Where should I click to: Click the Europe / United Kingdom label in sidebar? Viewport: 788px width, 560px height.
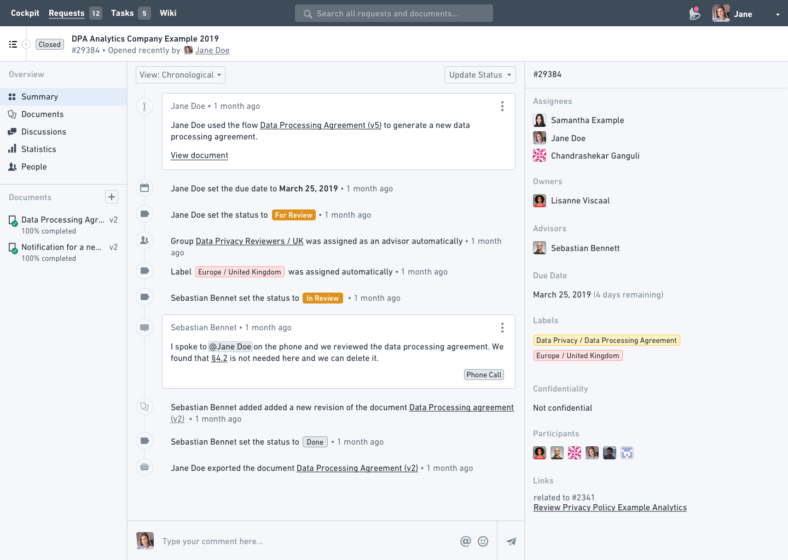[577, 355]
